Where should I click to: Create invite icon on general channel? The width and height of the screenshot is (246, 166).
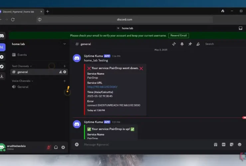pos(61,72)
